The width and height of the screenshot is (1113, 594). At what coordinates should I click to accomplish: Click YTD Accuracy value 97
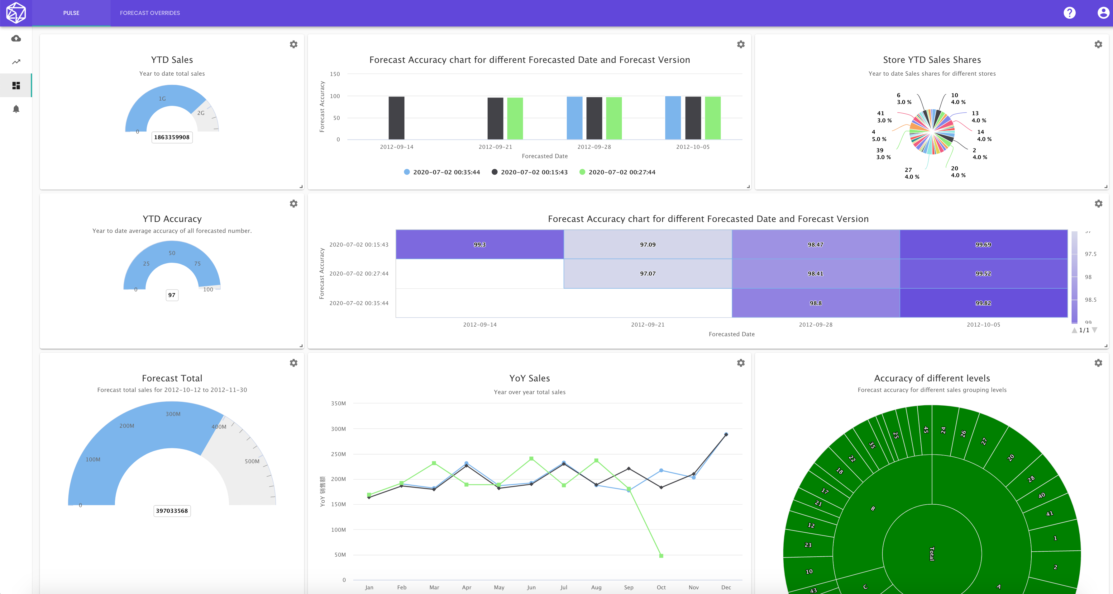(172, 295)
